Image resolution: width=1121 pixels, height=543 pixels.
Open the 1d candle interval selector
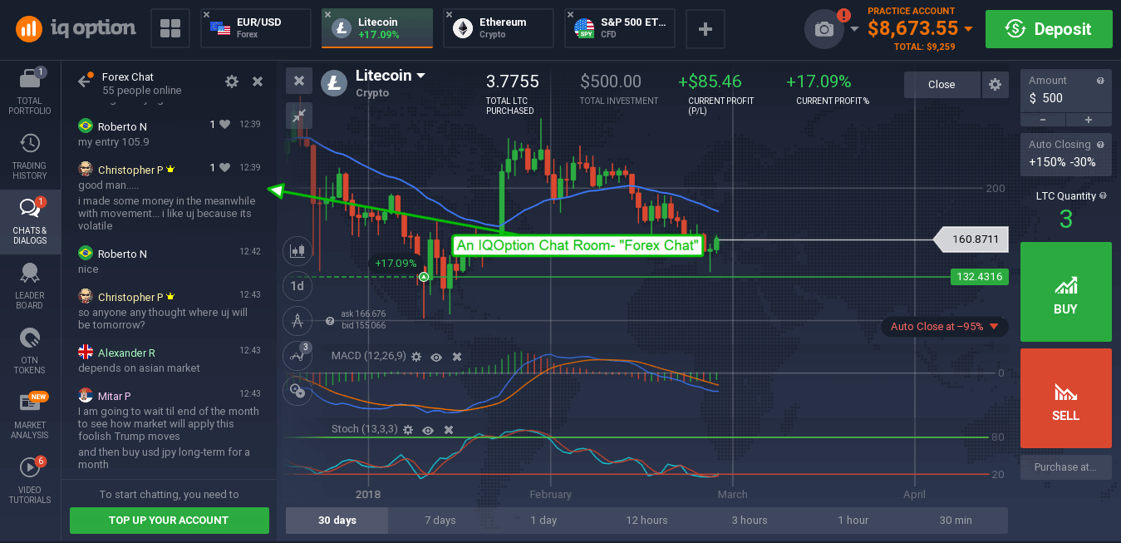[x=297, y=285]
